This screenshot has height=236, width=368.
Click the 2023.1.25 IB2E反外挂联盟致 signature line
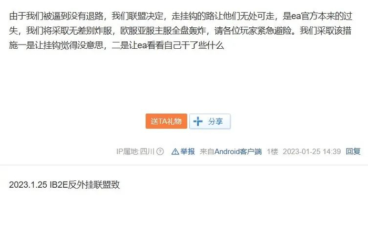click(x=64, y=185)
